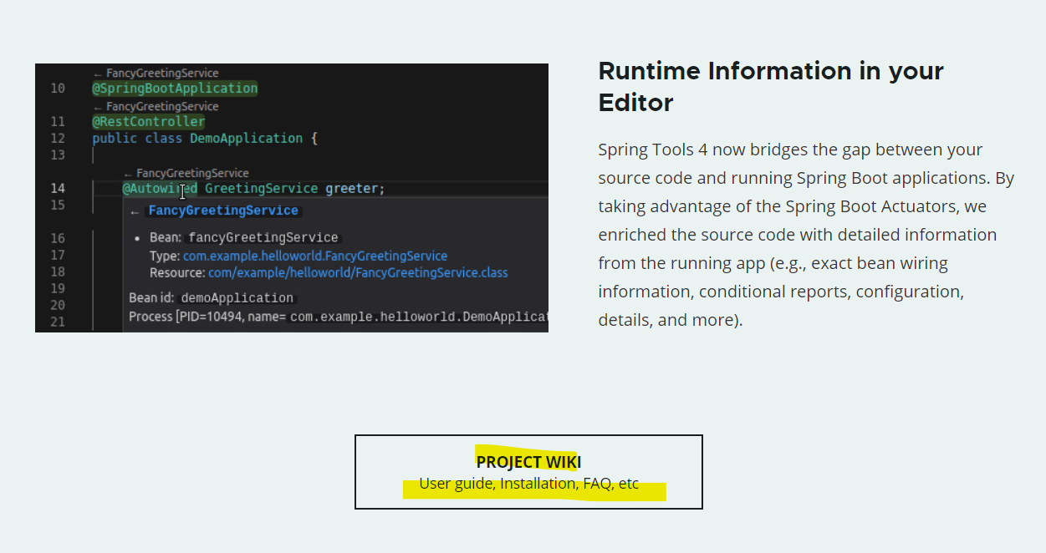This screenshot has height=553, width=1046.
Task: Click the back arrow icon above @SpringBootApplication
Action: tap(100, 73)
